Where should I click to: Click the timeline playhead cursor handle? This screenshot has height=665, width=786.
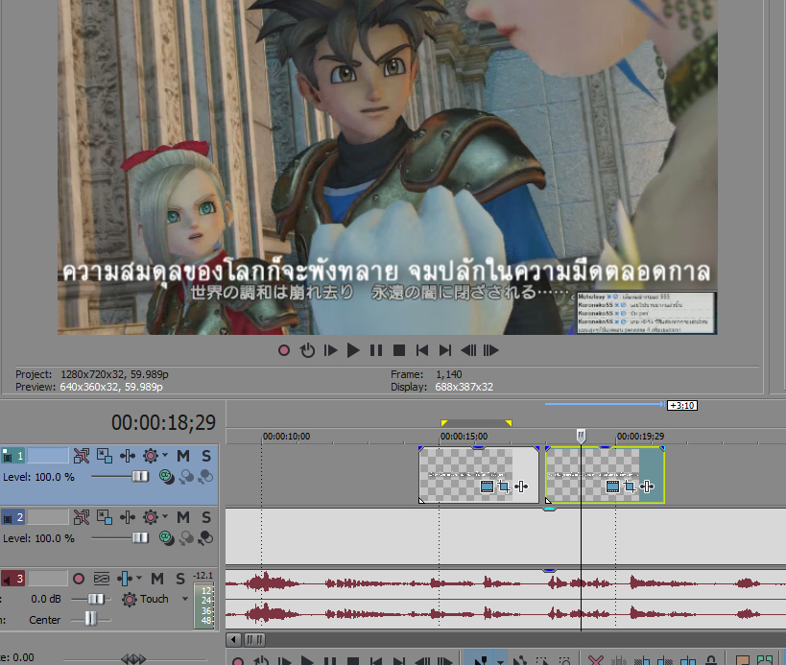581,436
